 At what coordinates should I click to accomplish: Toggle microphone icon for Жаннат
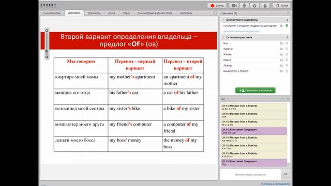(x=287, y=54)
